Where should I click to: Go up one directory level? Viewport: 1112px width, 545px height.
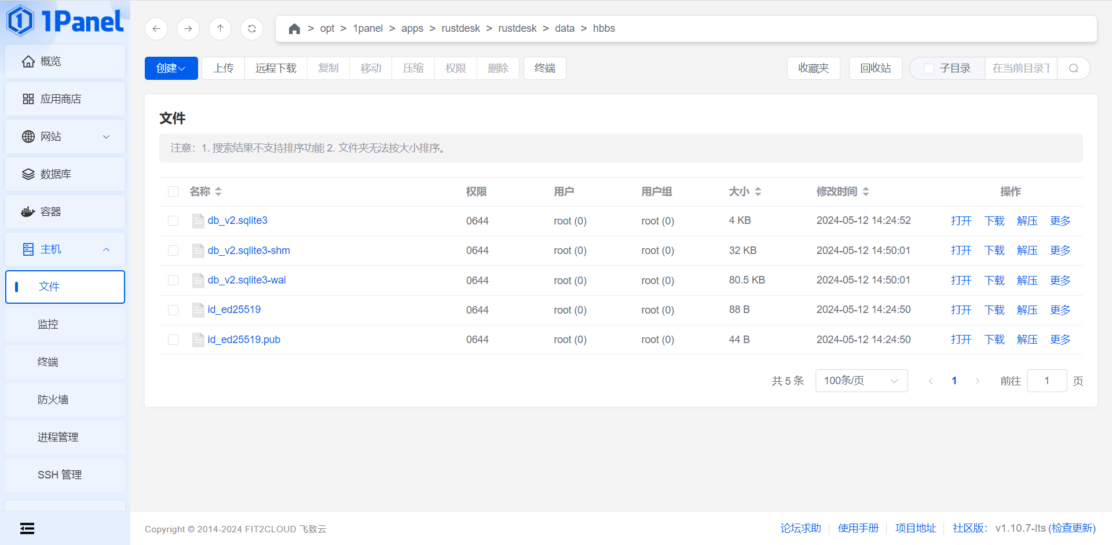click(220, 28)
